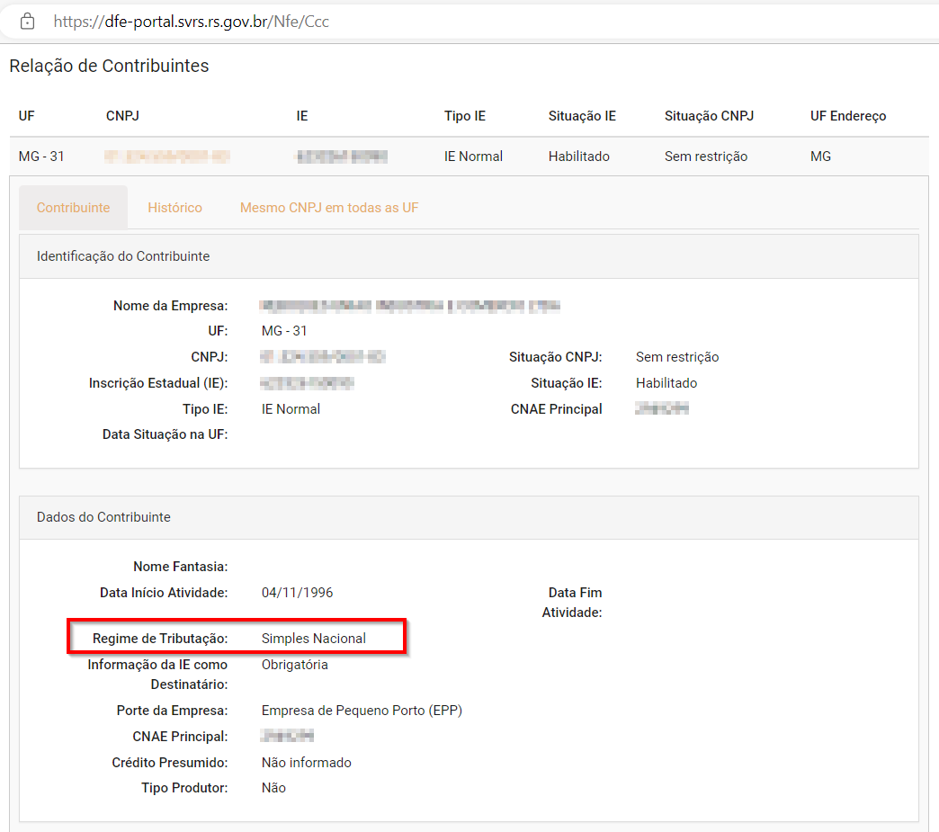Select the MG - 31 cell in table row
Viewport: 939px width, 832px height.
coord(41,157)
